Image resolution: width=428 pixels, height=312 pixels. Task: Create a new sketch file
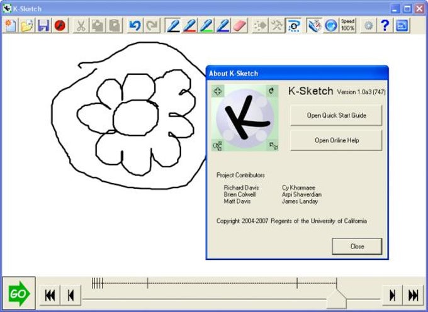tap(10, 26)
